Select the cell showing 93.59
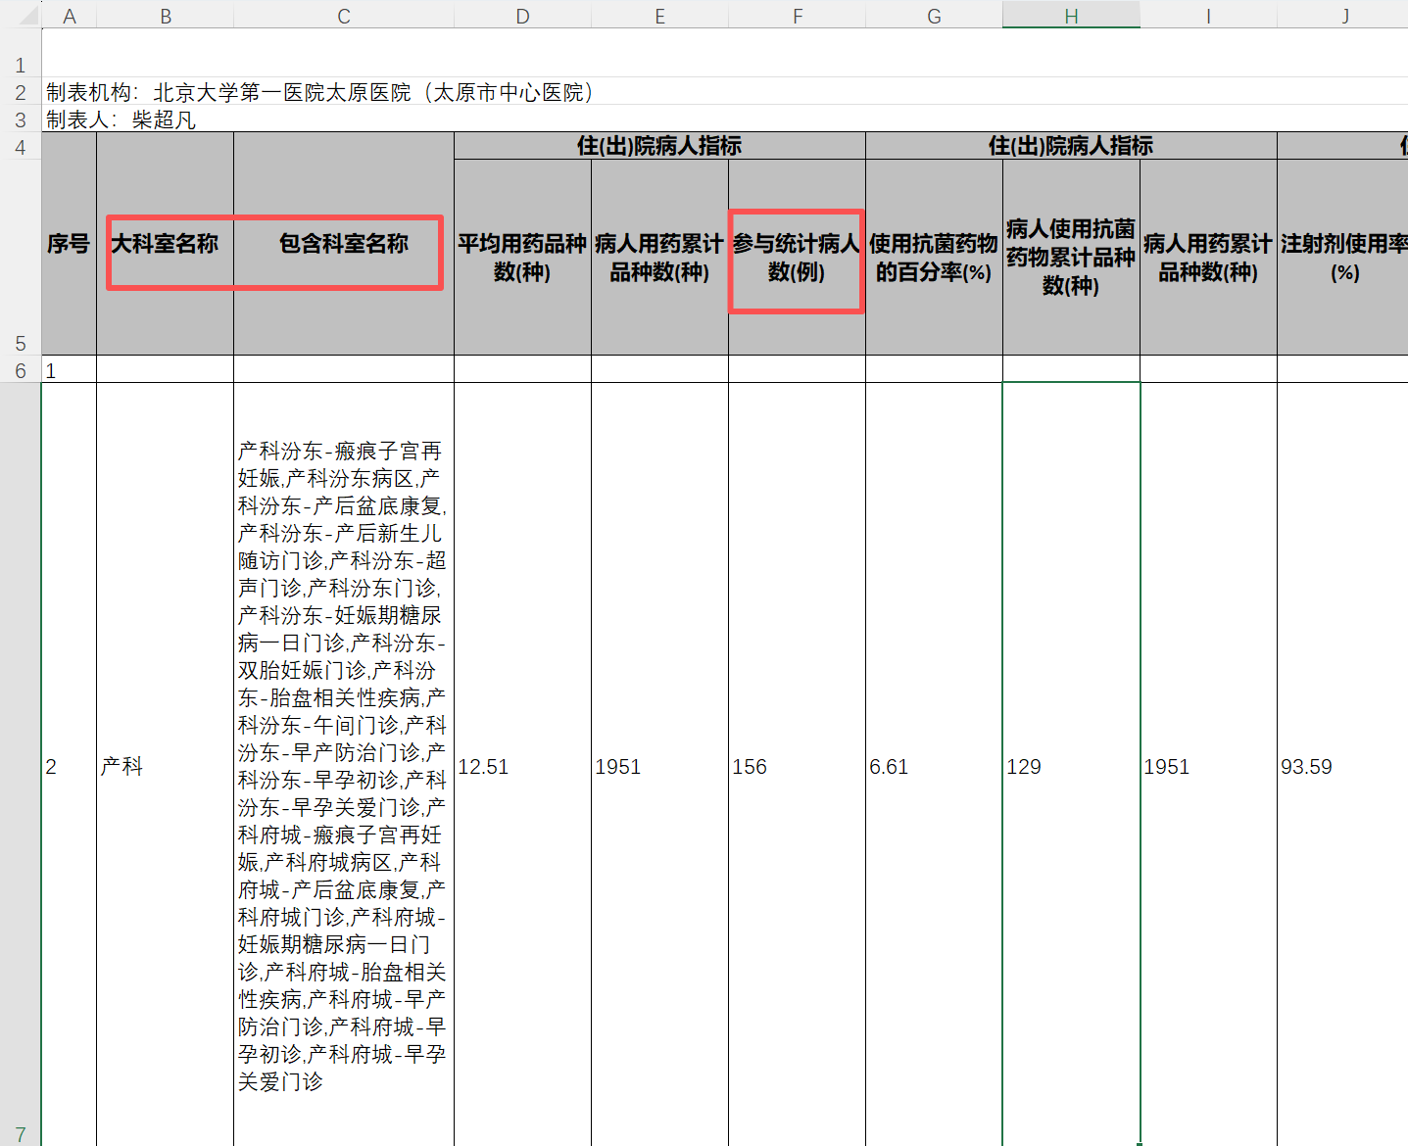Image resolution: width=1408 pixels, height=1146 pixels. click(1342, 766)
